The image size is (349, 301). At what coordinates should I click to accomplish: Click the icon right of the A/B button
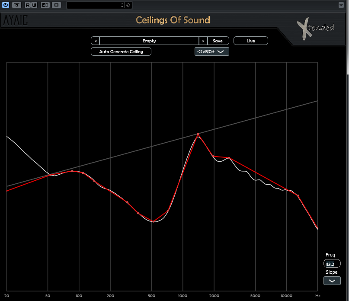pos(57,5)
